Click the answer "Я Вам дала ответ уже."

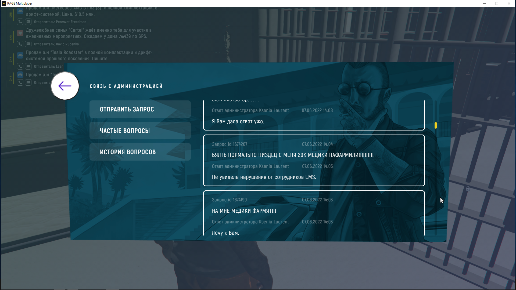click(x=238, y=121)
